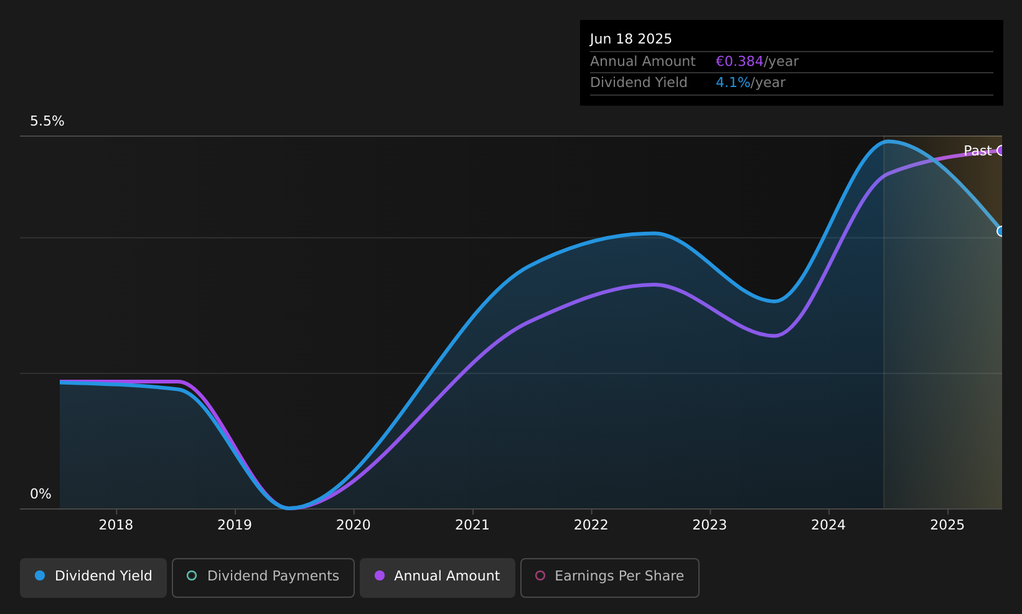Click the 2022 x-axis label
1022x614 pixels.
pyautogui.click(x=591, y=525)
